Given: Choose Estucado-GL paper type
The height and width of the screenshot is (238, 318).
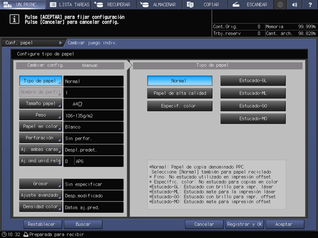Looking at the screenshot, I should tap(253, 81).
